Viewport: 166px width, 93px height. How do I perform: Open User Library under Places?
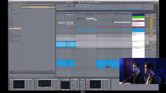12,33
